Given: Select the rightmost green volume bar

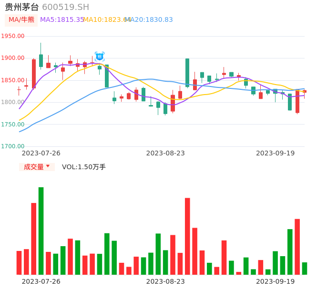Looking at the screenshot, I should (305, 269).
